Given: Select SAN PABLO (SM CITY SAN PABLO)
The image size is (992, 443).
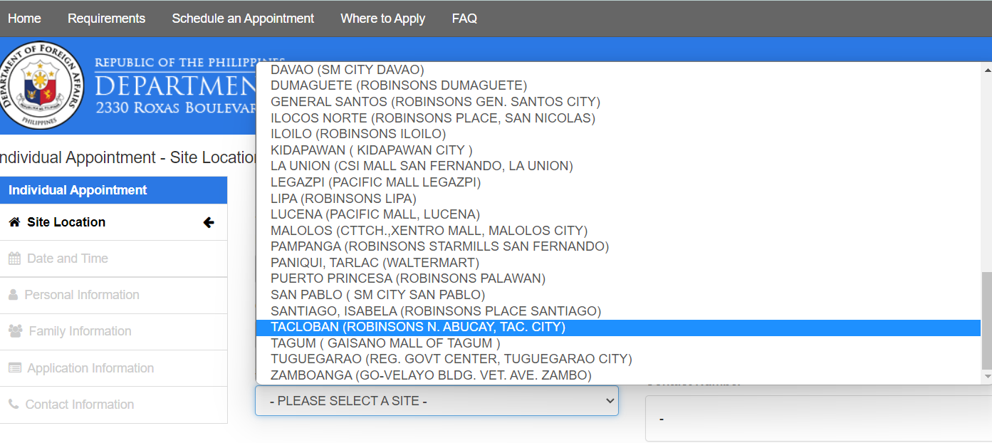Looking at the screenshot, I should click(x=618, y=295).
